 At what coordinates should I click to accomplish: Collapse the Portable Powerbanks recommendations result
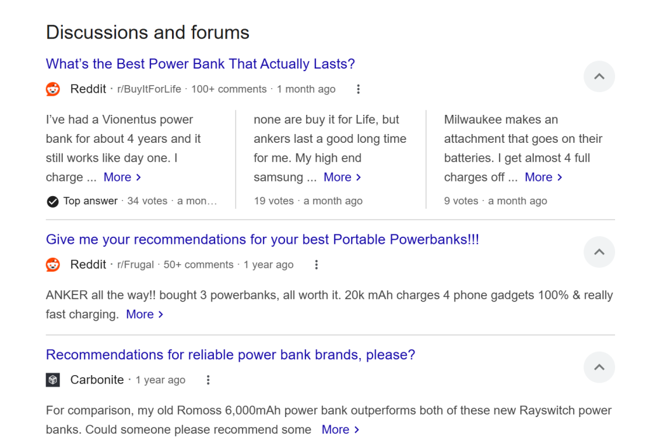point(599,252)
